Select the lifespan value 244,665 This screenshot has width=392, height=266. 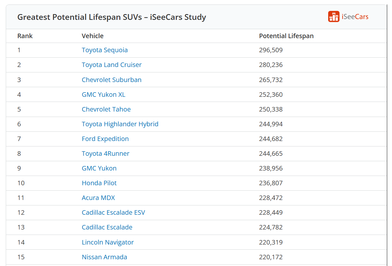(271, 154)
